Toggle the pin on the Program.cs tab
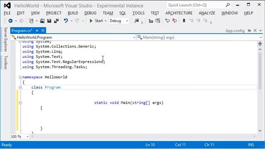Screen dimensions: 265x149 37,31
